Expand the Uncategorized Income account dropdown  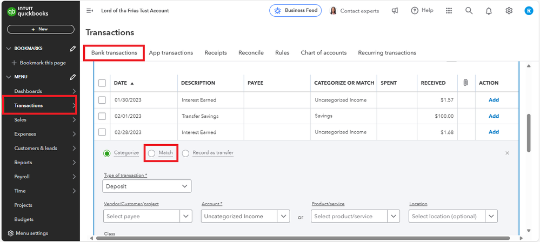[x=284, y=216]
